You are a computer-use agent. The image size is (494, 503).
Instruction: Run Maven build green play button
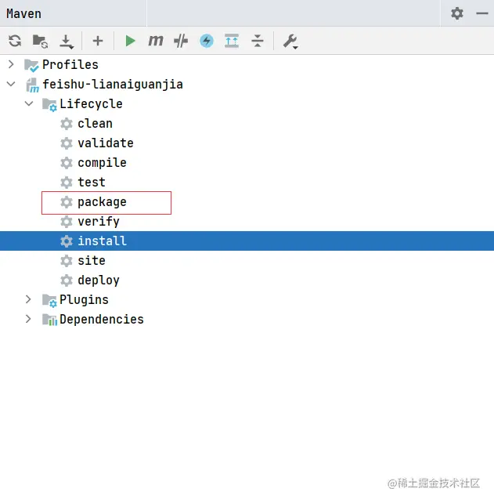click(x=130, y=41)
